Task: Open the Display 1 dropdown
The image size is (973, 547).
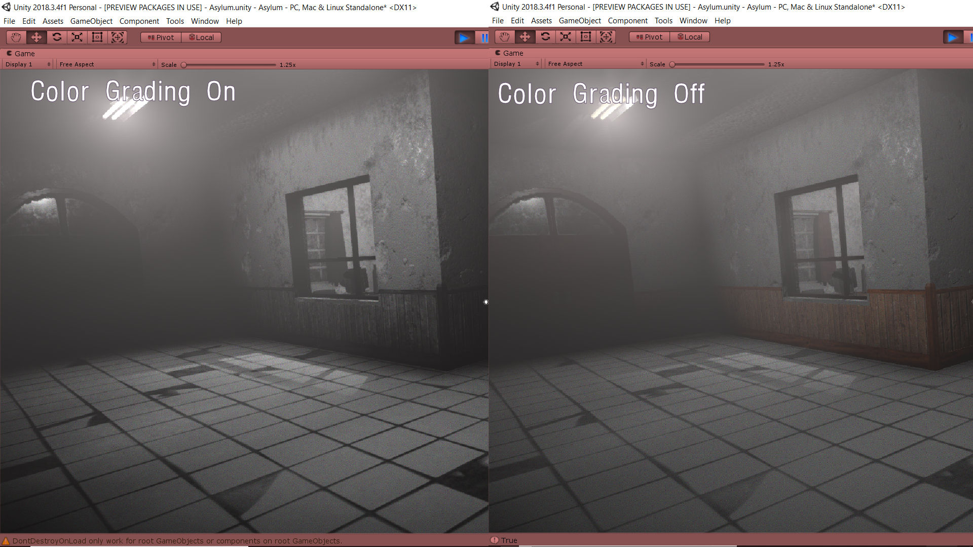Action: pos(26,64)
